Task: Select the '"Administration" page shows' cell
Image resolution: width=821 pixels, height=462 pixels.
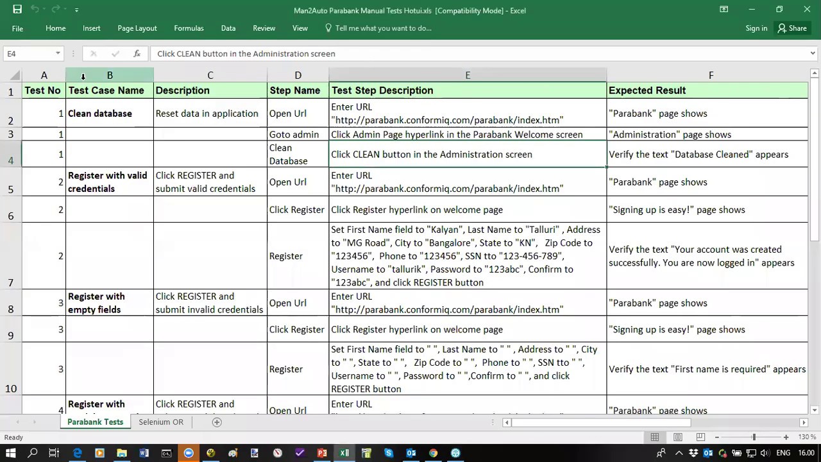Action: coord(707,135)
